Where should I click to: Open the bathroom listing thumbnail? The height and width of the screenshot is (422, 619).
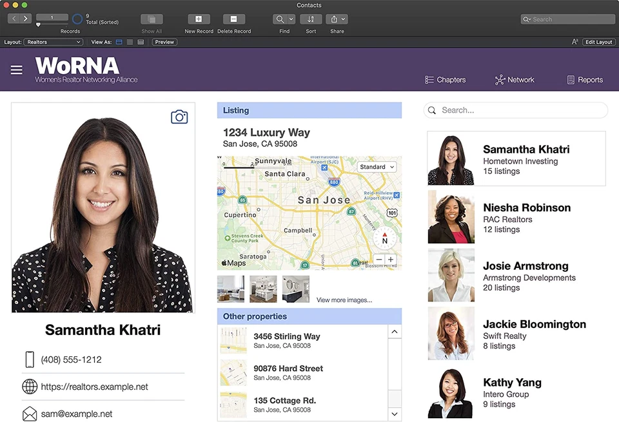click(x=296, y=289)
